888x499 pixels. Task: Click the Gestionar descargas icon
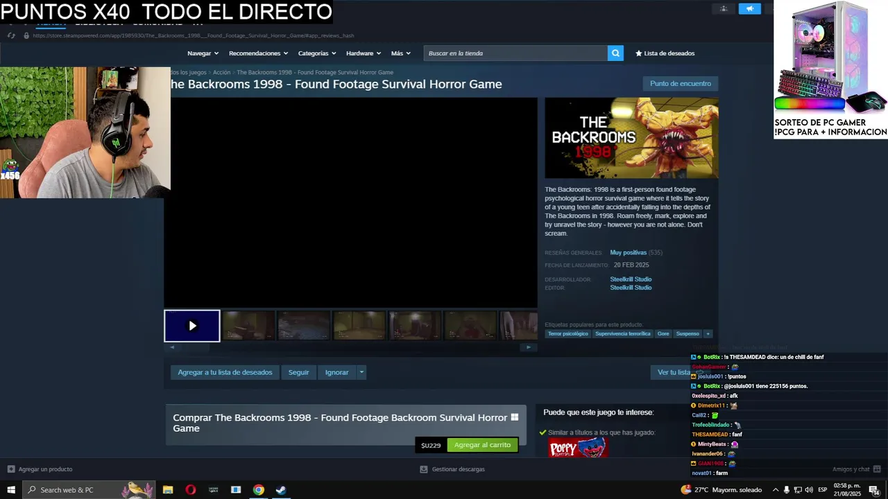pyautogui.click(x=424, y=469)
